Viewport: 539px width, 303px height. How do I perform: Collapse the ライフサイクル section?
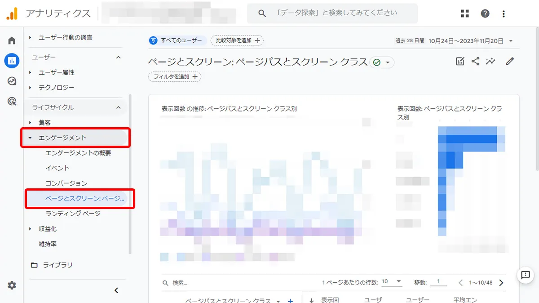pyautogui.click(x=118, y=107)
